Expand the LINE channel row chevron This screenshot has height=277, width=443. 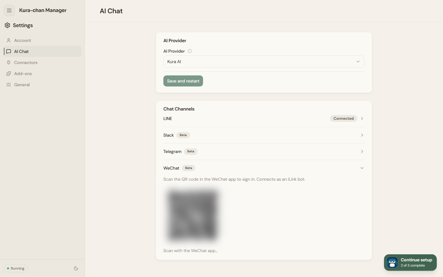click(x=362, y=118)
